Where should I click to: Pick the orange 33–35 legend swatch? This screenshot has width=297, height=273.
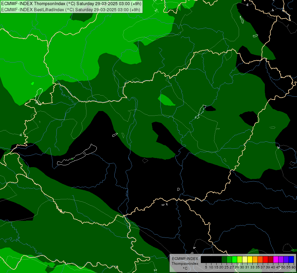[255, 259]
